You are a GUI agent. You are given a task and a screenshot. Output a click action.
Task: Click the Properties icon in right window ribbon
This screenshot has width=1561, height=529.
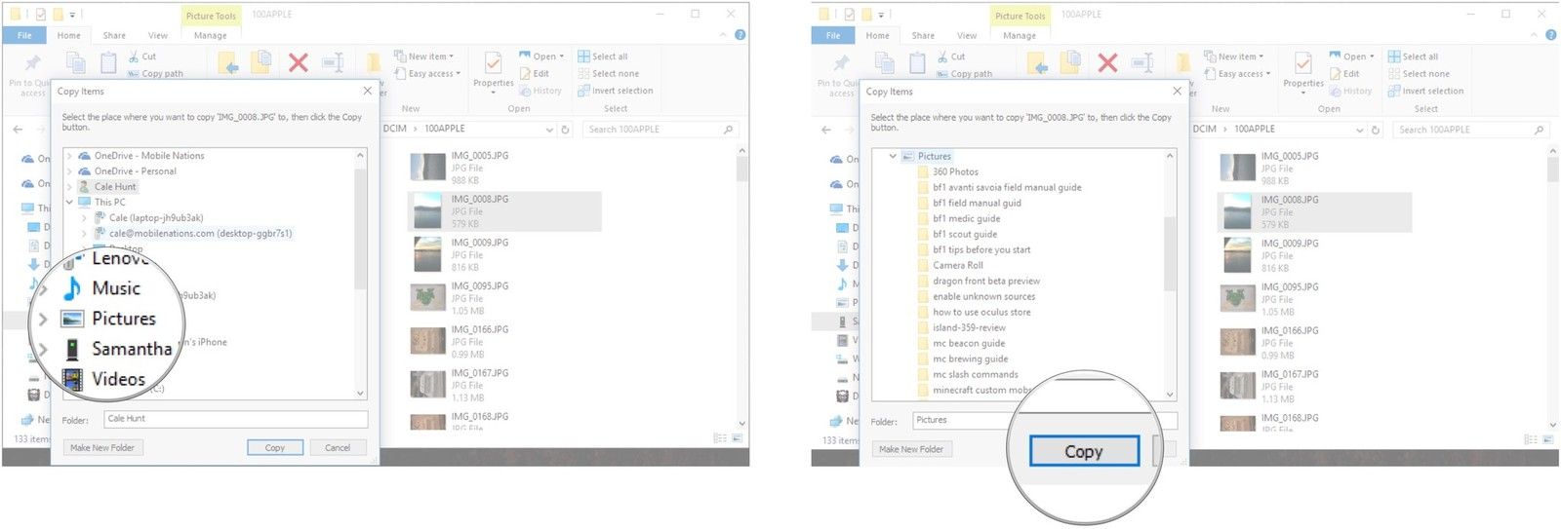tap(1302, 66)
